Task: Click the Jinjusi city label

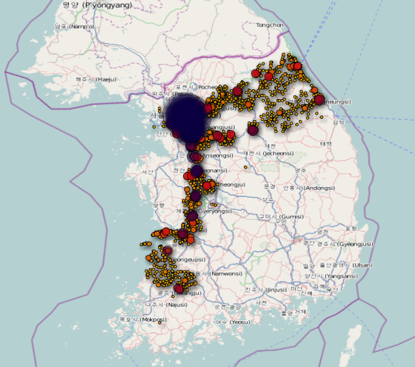Action: pyautogui.click(x=266, y=290)
